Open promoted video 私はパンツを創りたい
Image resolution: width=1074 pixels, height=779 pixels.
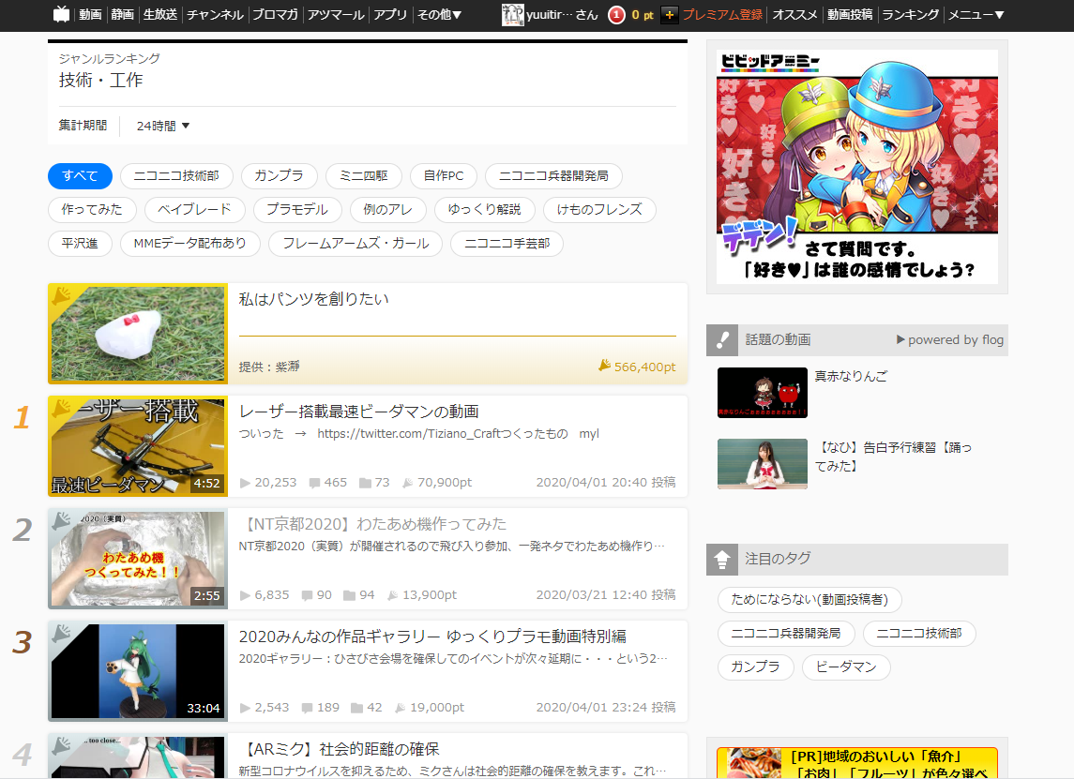313,299
